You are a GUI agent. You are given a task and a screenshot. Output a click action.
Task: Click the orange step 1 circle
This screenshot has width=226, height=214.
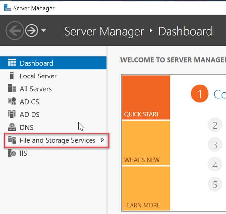tap(200, 94)
